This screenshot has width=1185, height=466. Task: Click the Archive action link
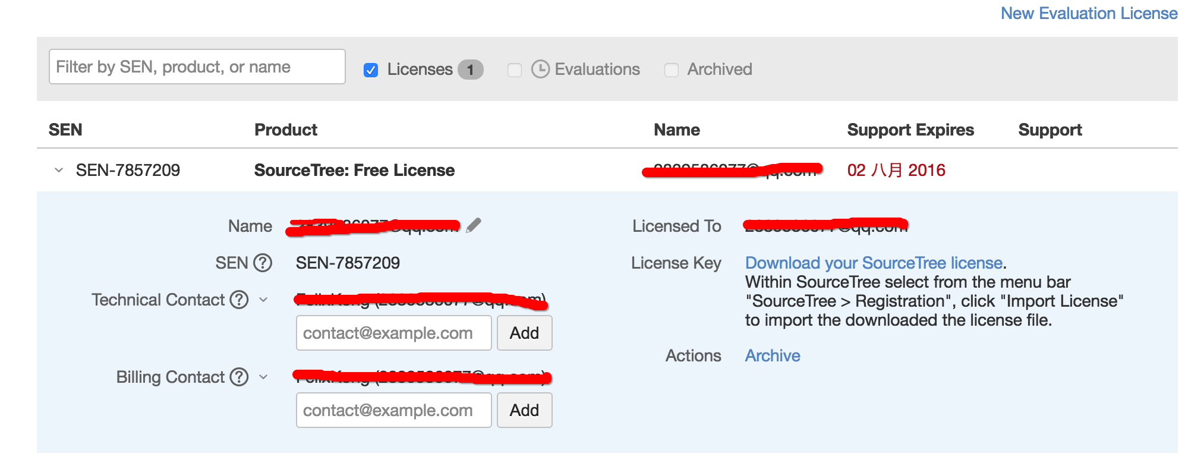(x=773, y=355)
